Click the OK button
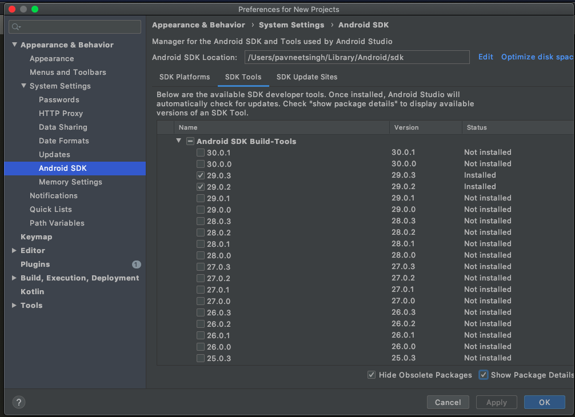The width and height of the screenshot is (575, 417). pyautogui.click(x=545, y=402)
